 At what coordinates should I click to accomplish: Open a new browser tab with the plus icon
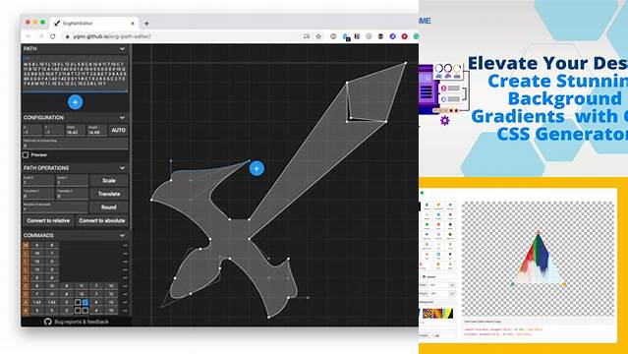tap(146, 24)
